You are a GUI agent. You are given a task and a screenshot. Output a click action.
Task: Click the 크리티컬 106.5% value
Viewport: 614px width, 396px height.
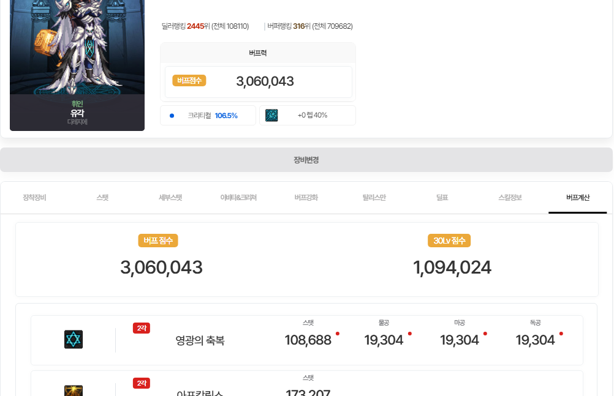pos(226,116)
